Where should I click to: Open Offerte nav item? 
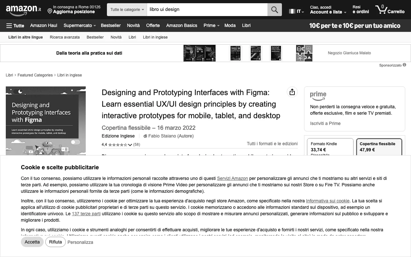tap(153, 25)
